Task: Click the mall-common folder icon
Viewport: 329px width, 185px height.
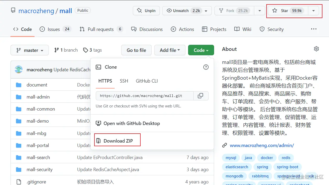Action: pyautogui.click(x=19, y=109)
